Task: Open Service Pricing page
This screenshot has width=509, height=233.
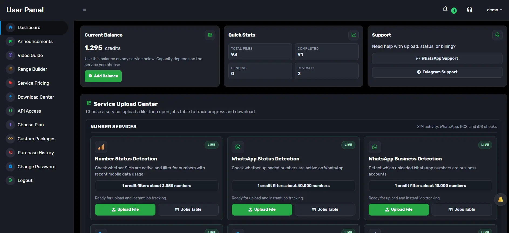Action: [34, 83]
